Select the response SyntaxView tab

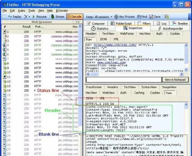click(149, 87)
